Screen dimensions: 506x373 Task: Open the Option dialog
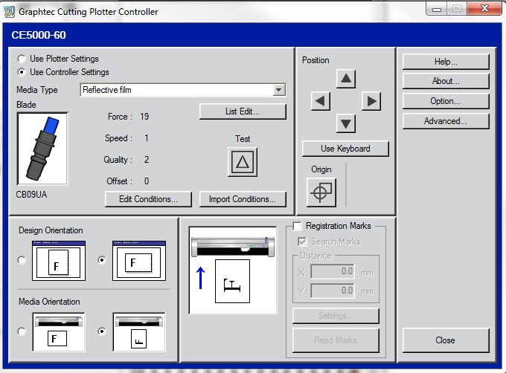446,101
